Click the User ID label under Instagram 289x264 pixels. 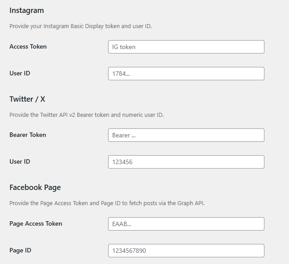pos(20,73)
